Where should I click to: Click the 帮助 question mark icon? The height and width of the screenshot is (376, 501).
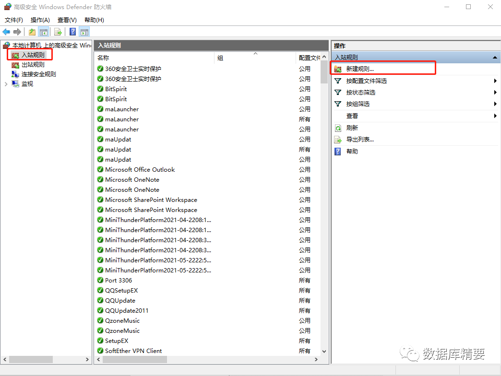(338, 151)
